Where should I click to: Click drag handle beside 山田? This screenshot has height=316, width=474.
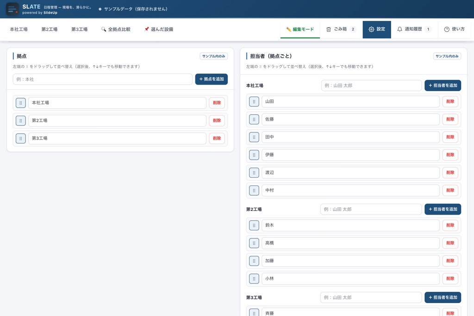[254, 101]
